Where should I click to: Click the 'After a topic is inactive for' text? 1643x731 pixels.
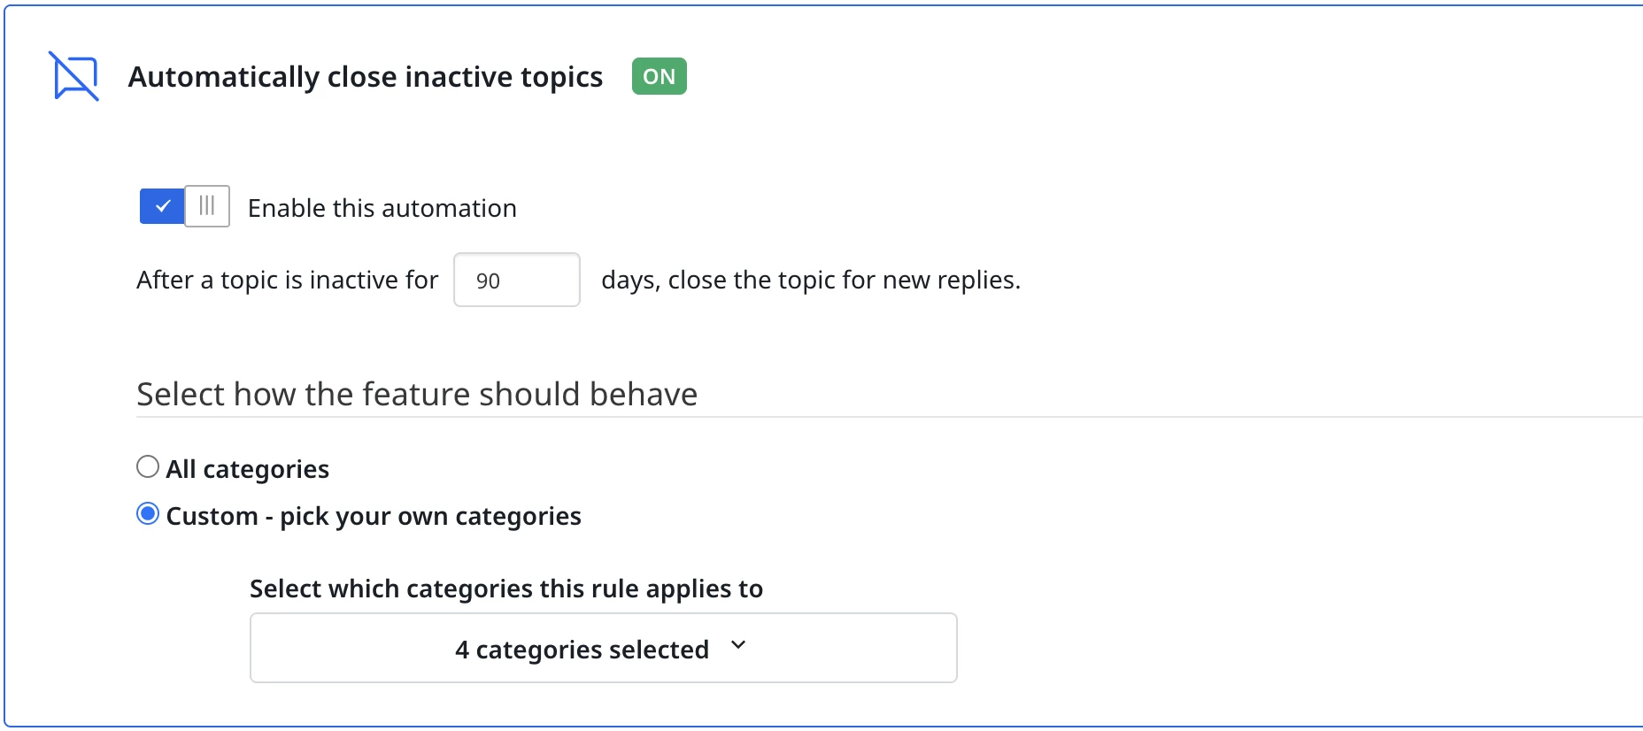coord(287,280)
